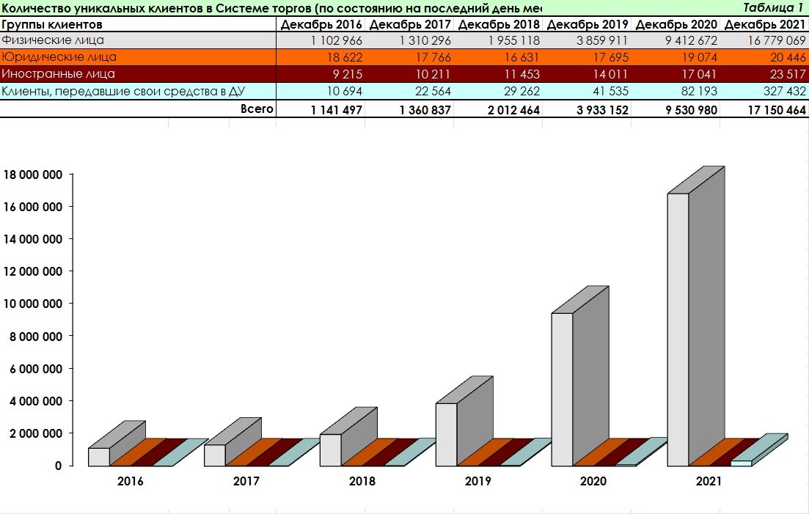Click the 2019 axis category label

click(x=477, y=482)
